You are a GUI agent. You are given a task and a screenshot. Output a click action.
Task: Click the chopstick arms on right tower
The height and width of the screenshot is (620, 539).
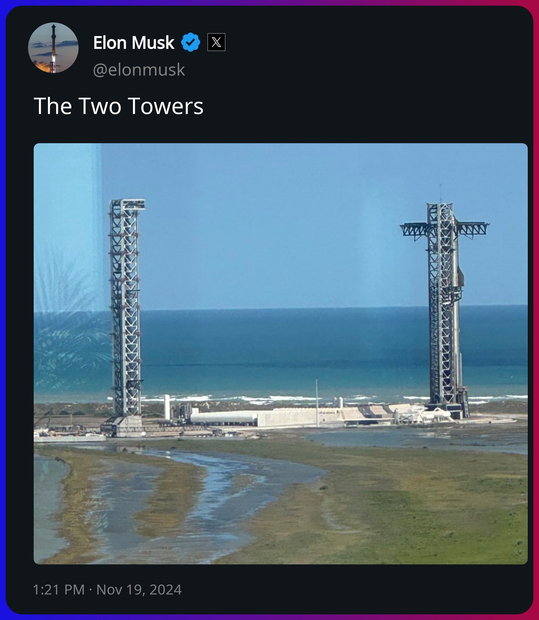coord(445,230)
